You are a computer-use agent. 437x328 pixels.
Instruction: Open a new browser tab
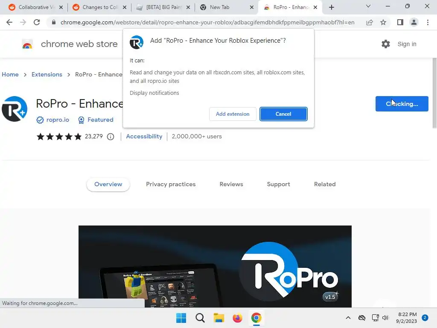click(x=331, y=7)
